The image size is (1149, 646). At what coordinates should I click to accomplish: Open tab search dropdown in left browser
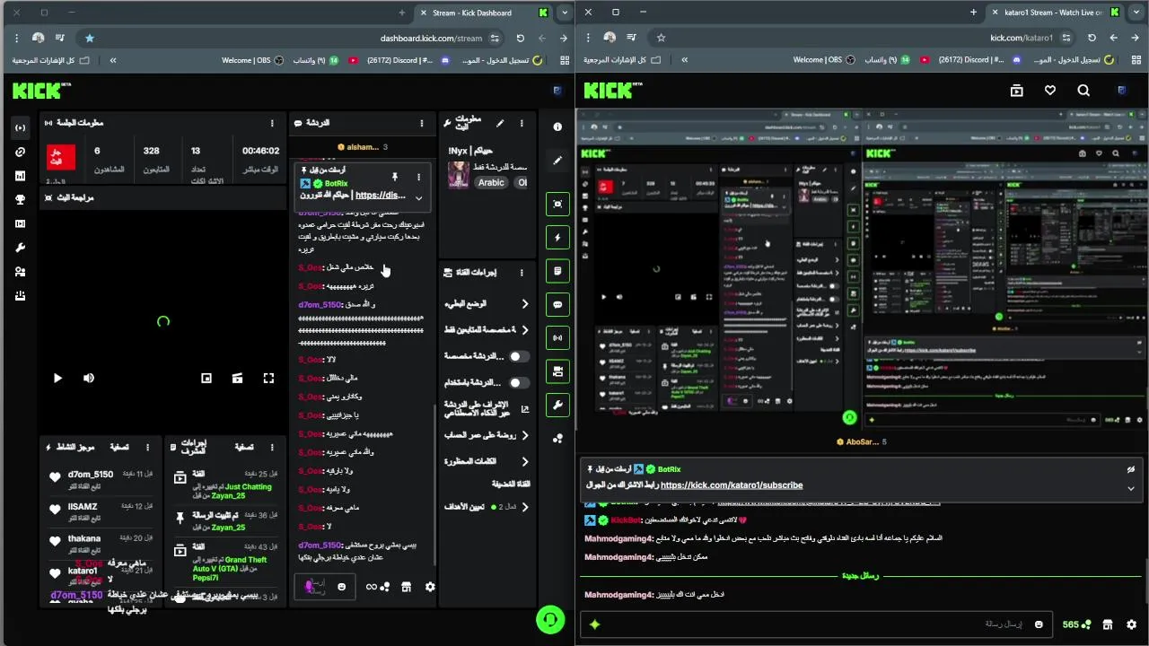click(x=564, y=13)
